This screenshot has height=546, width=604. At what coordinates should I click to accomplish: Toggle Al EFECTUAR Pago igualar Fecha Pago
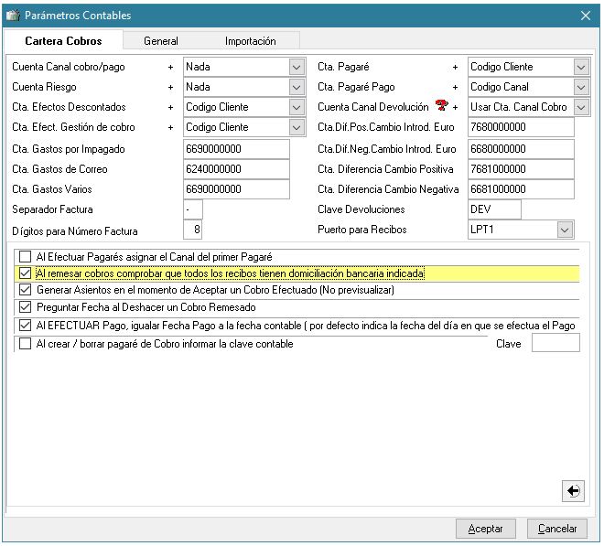[x=26, y=326]
